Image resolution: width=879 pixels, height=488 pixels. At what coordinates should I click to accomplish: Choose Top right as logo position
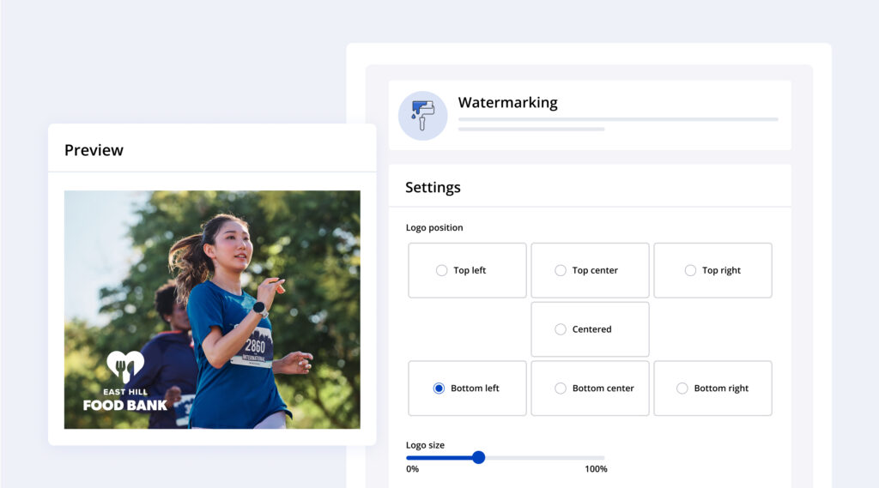pyautogui.click(x=690, y=270)
